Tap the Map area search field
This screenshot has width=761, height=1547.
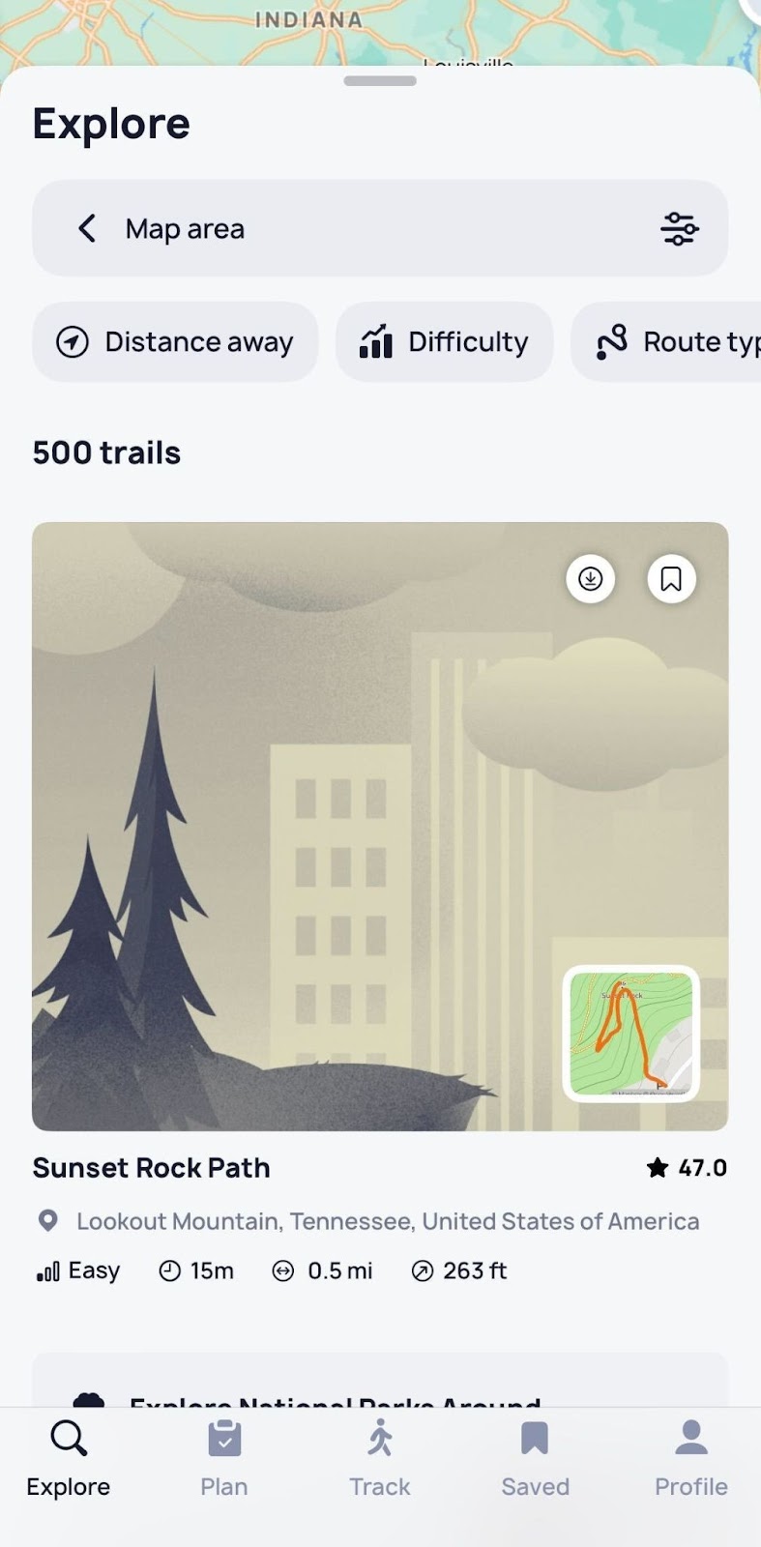pos(380,229)
